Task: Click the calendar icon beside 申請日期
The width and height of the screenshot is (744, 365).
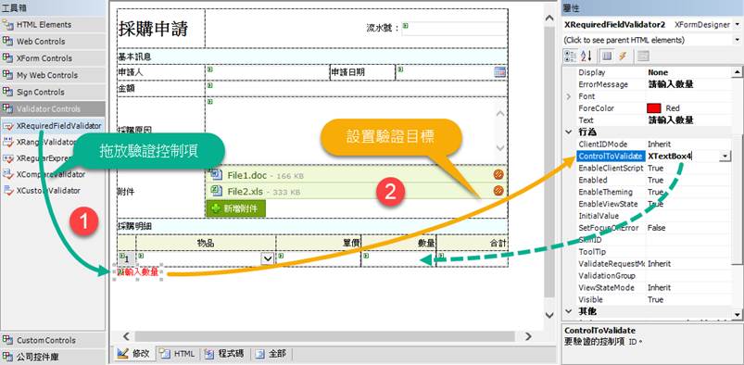Action: pos(499,72)
